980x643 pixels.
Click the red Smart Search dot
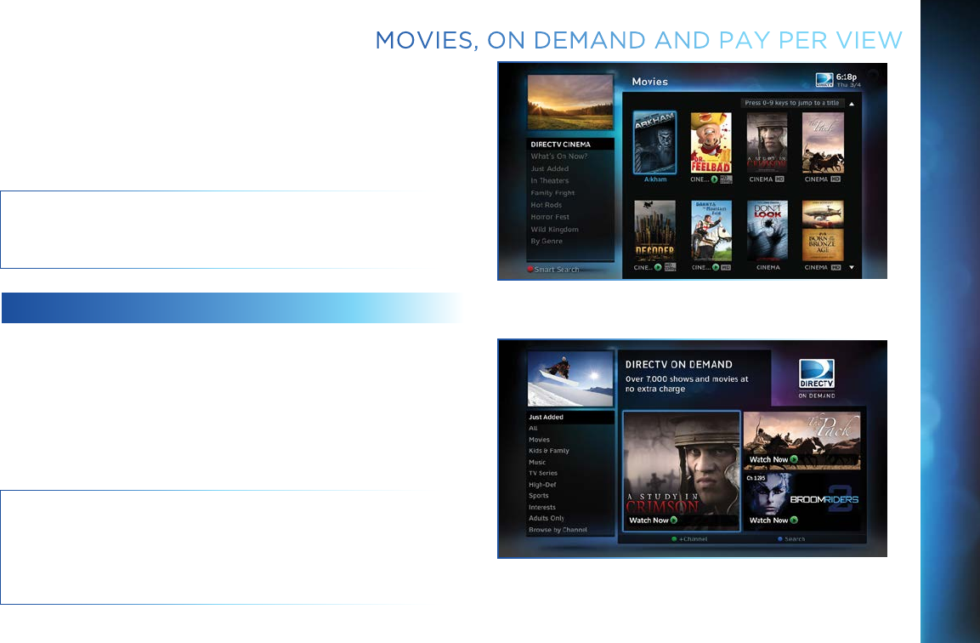530,270
